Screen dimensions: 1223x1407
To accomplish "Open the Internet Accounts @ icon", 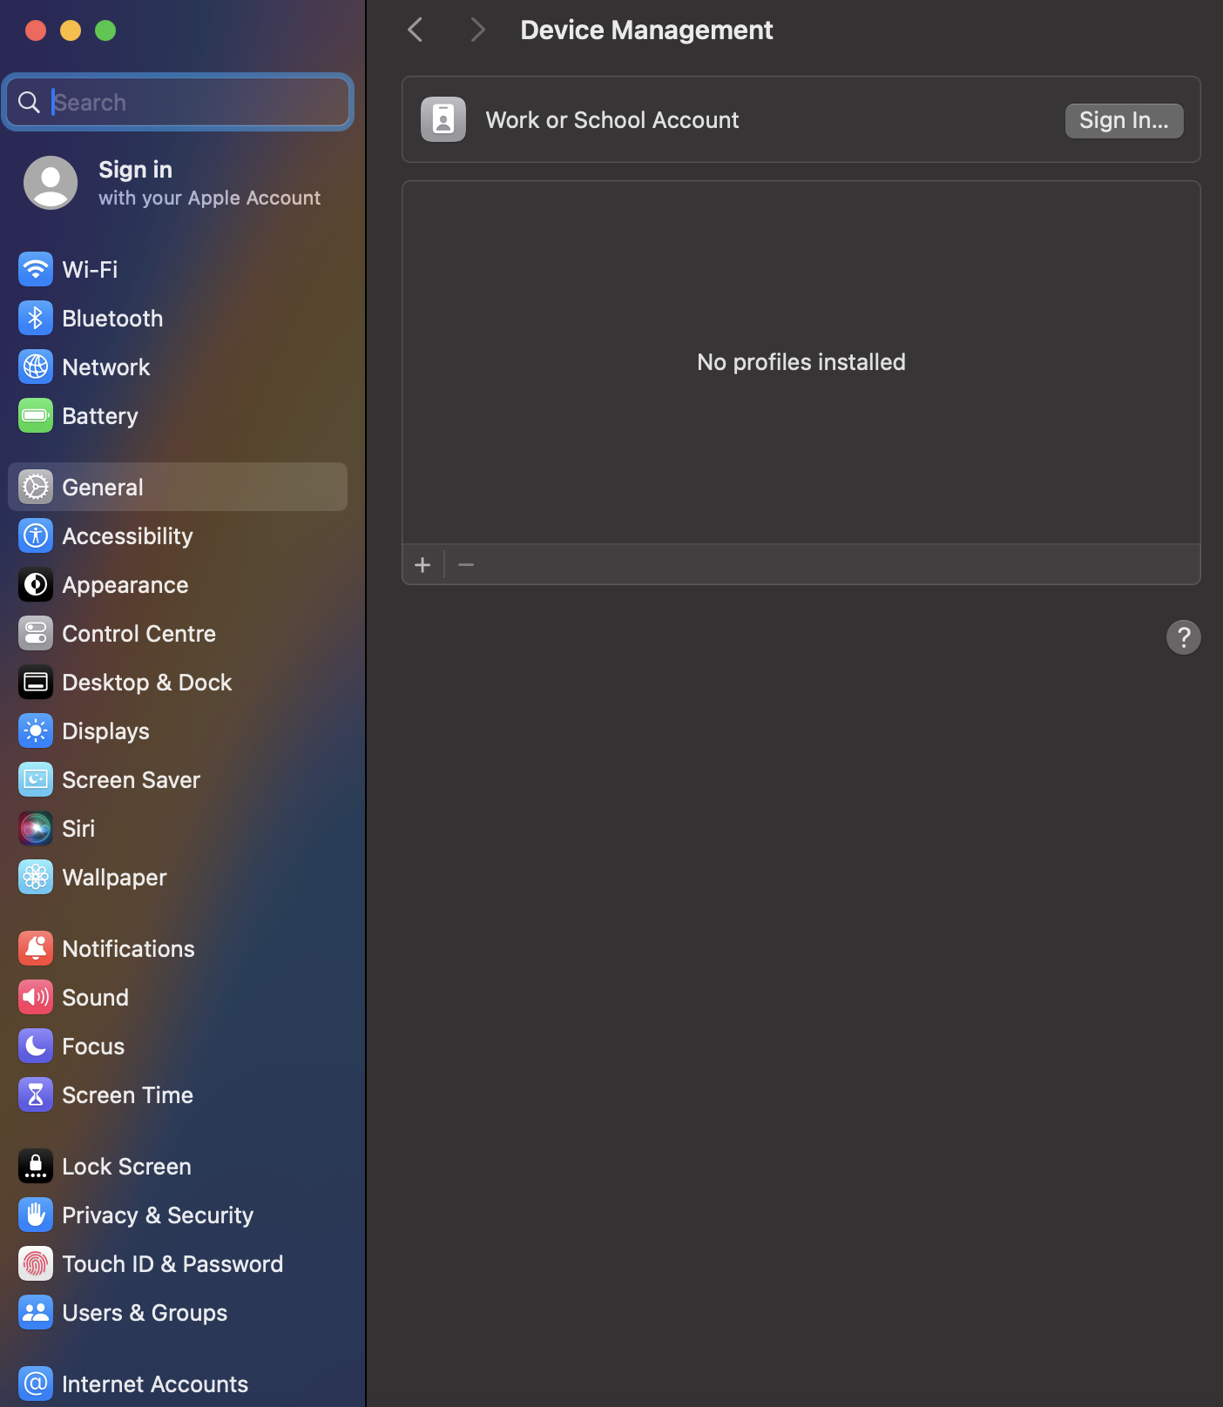I will 36,1384.
